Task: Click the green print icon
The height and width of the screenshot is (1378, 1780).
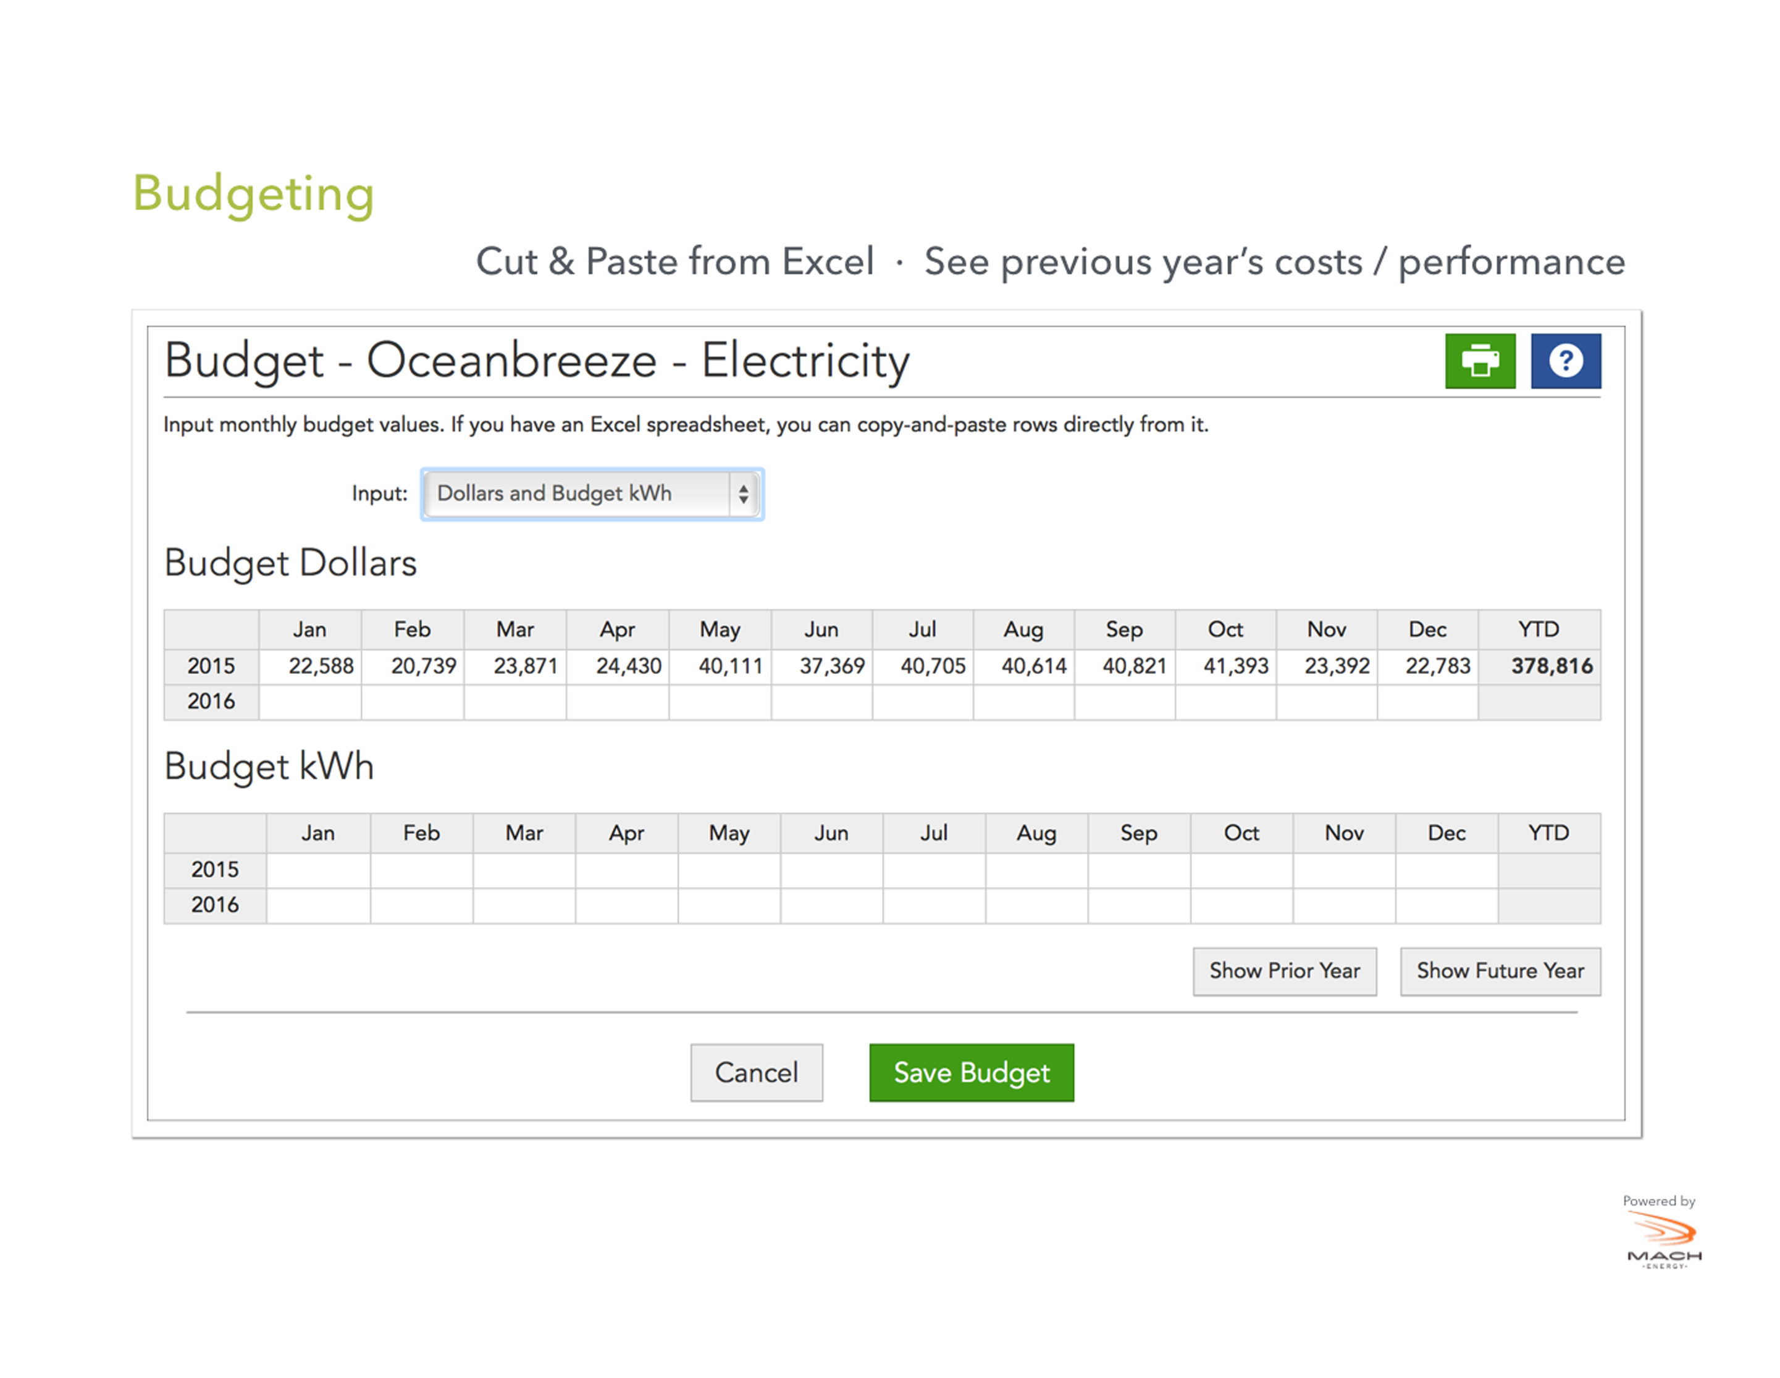Action: coord(1479,361)
